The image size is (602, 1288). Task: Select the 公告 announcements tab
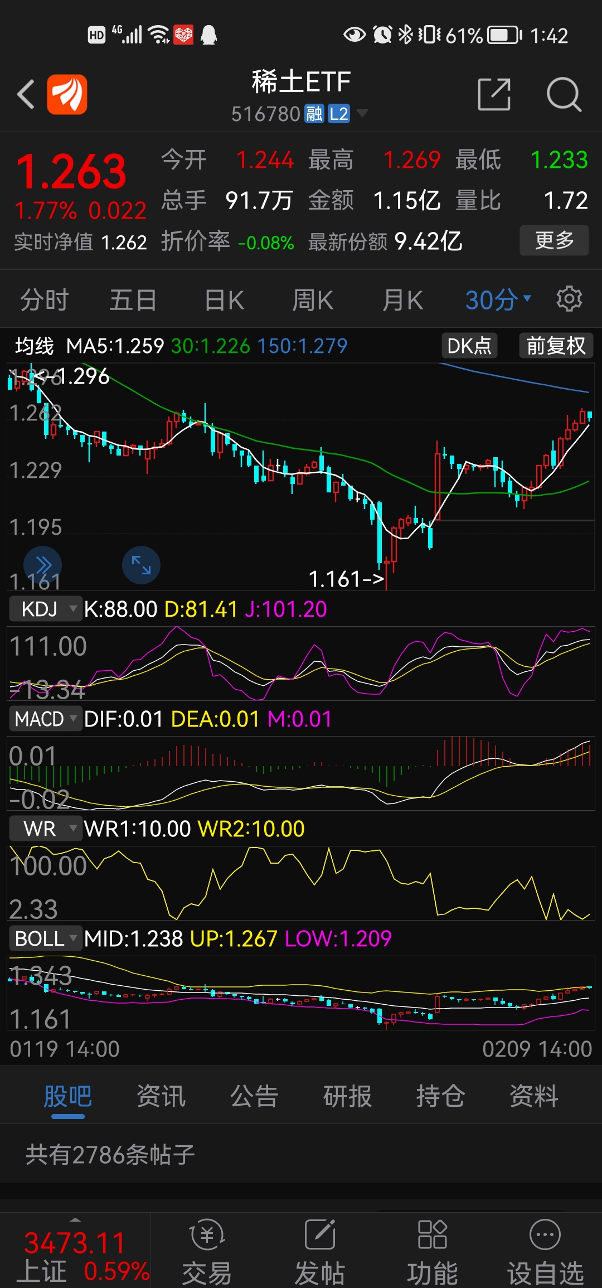pyautogui.click(x=254, y=1096)
